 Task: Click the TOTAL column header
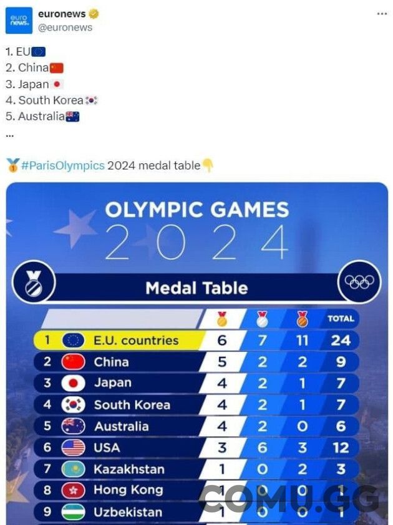341,319
